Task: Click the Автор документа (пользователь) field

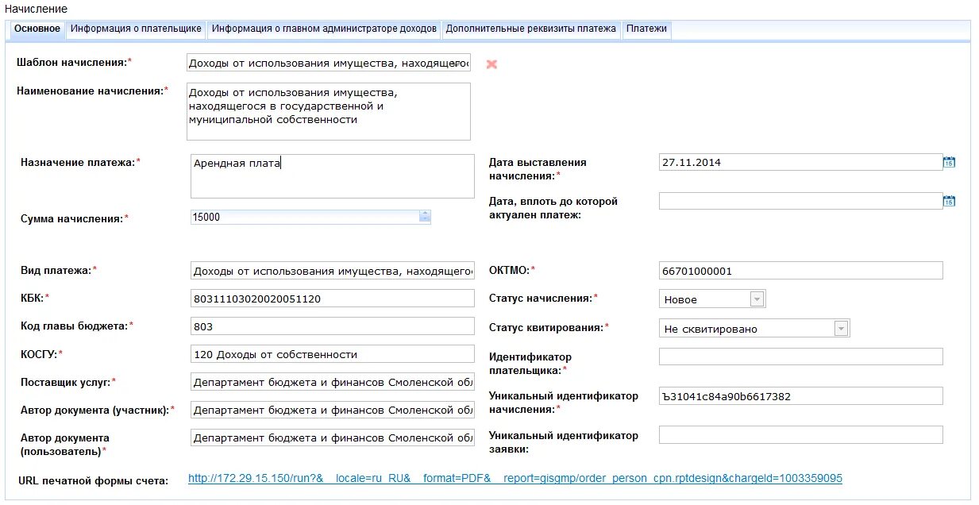Action: click(333, 438)
